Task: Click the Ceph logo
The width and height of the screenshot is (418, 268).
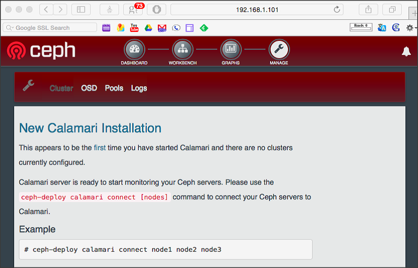Action: click(x=41, y=50)
